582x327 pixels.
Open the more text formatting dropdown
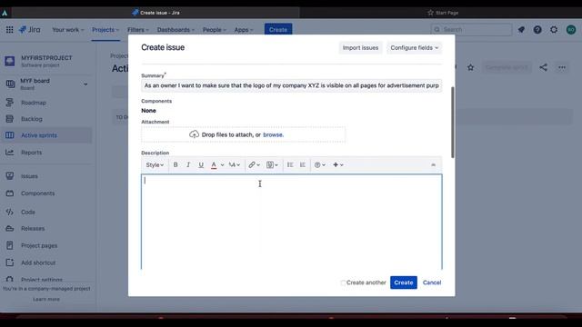click(x=235, y=165)
